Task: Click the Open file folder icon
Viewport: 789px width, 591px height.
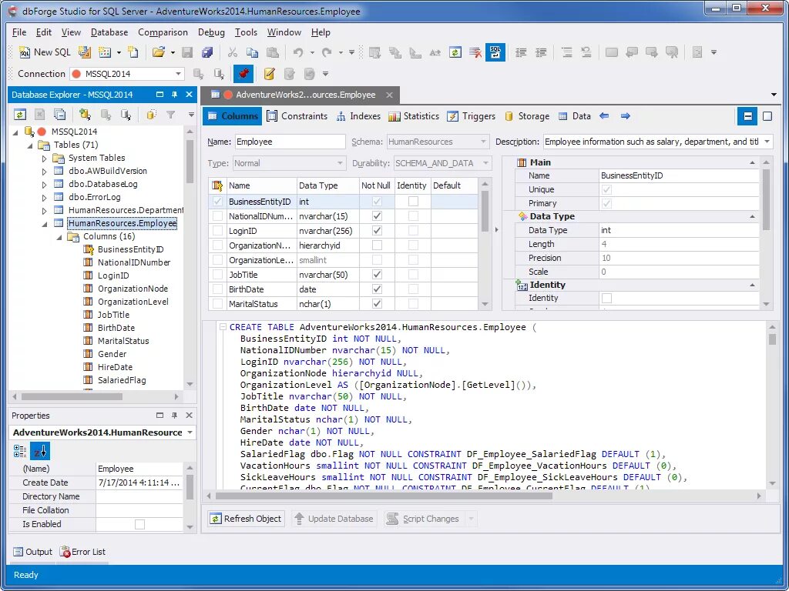Action: tap(158, 52)
